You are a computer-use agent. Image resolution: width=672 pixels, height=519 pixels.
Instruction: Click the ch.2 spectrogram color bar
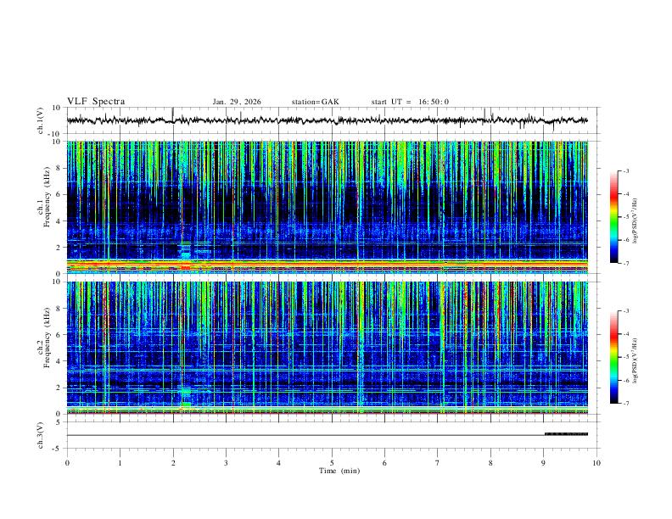click(x=614, y=357)
